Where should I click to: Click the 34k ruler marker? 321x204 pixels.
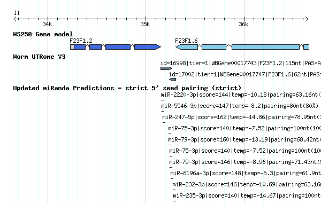47,25
